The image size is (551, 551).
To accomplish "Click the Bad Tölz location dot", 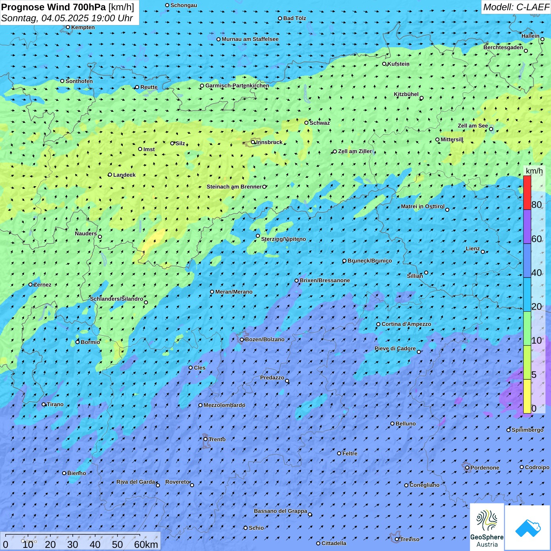I will (x=280, y=18).
